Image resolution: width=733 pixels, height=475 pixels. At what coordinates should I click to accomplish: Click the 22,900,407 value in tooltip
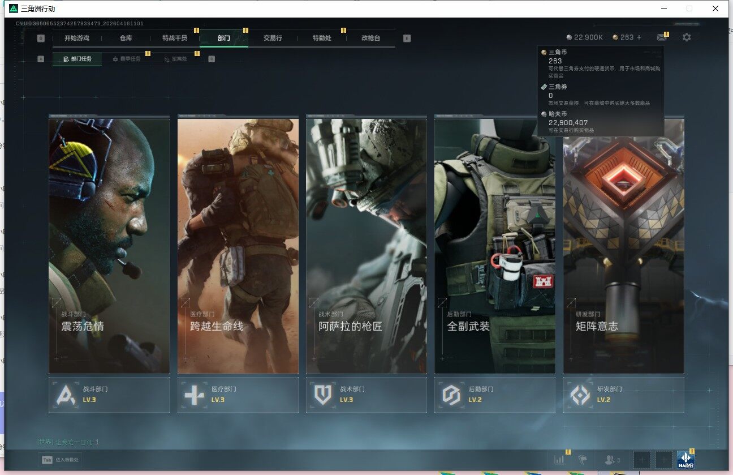click(x=568, y=122)
